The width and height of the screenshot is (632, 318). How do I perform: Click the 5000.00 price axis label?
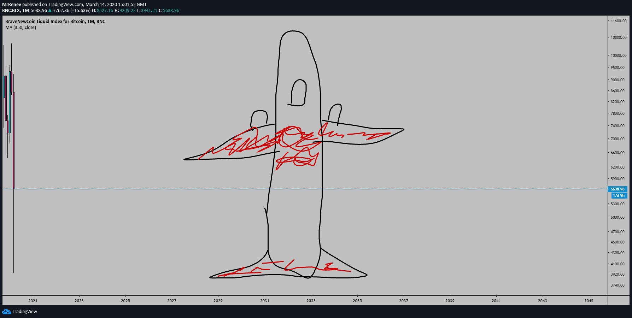tap(618, 217)
